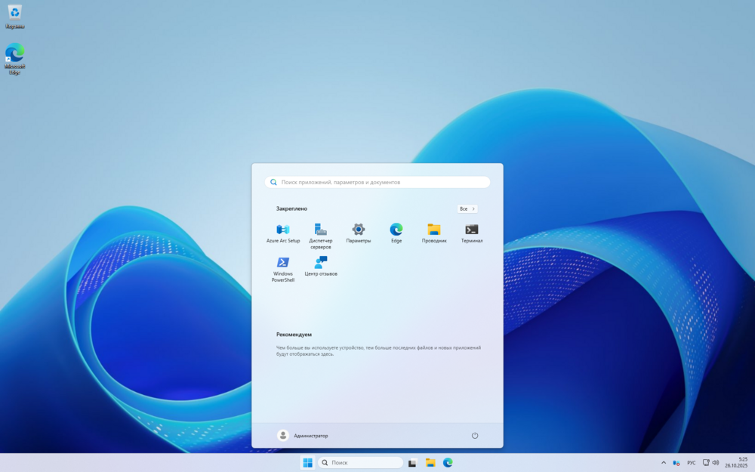Show all apps with the Все button
Image resolution: width=755 pixels, height=472 pixels.
[467, 208]
